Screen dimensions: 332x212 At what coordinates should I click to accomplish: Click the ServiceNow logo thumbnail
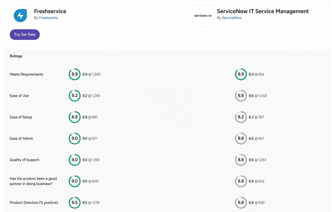pyautogui.click(x=203, y=16)
